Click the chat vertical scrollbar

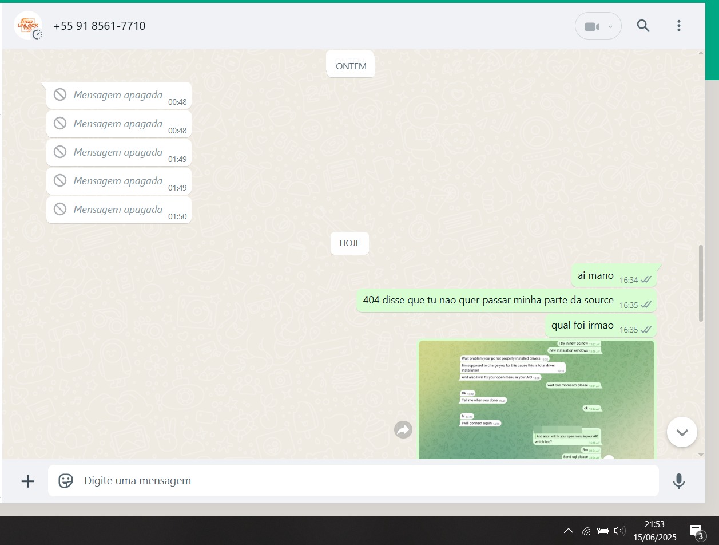click(x=701, y=283)
